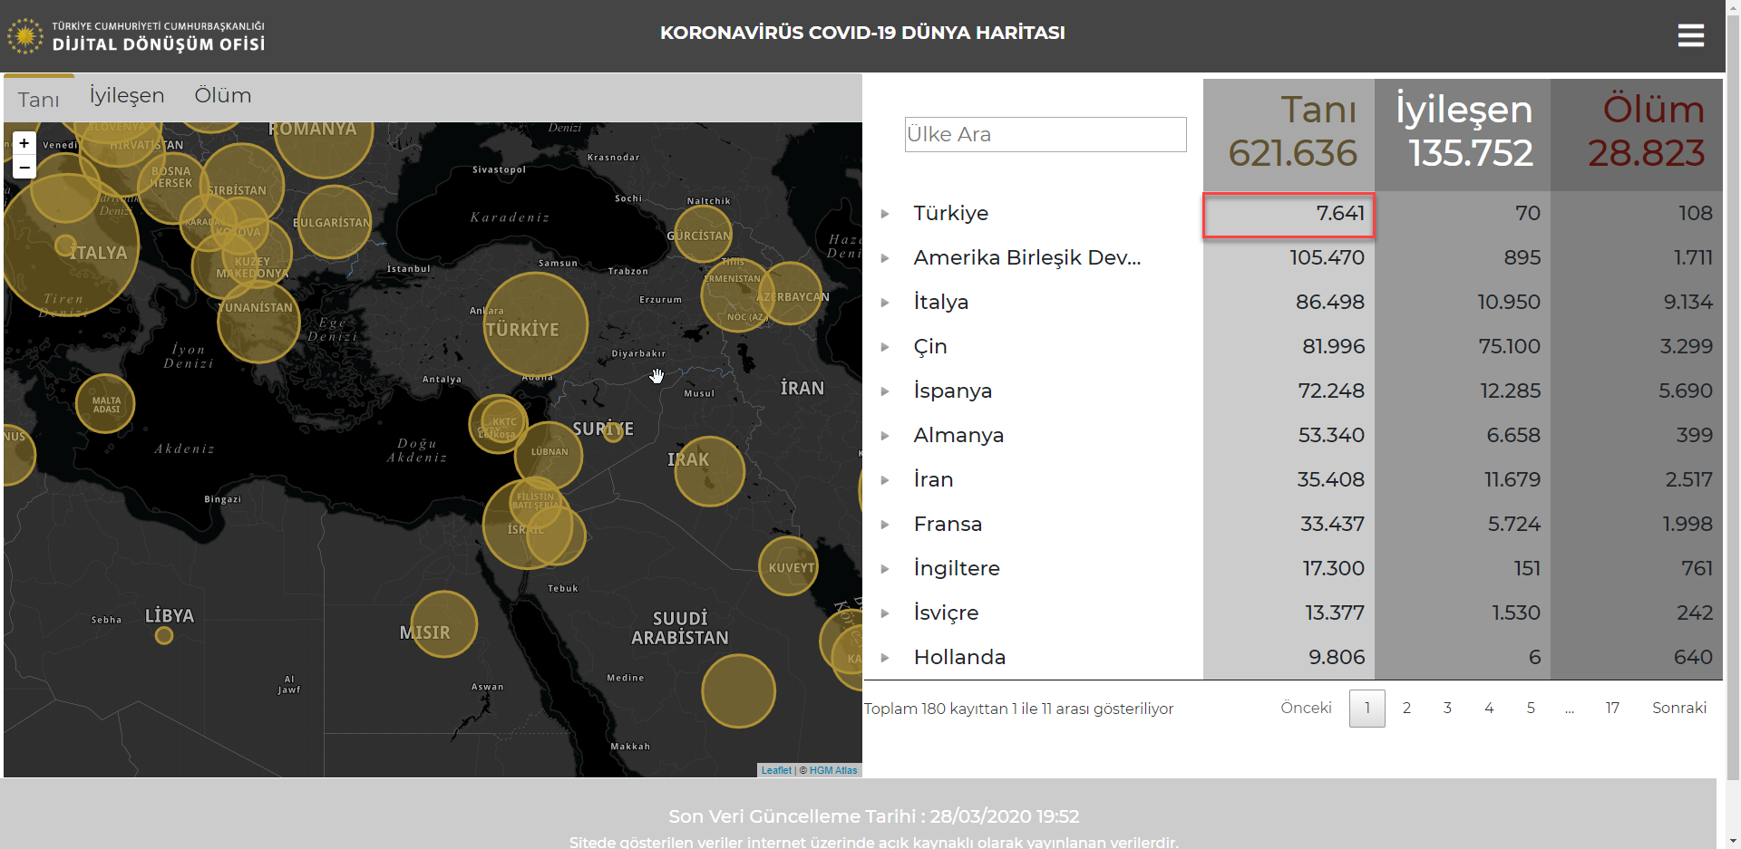The image size is (1741, 849).
Task: Select the Malta Adası map bubble
Action: (x=106, y=403)
